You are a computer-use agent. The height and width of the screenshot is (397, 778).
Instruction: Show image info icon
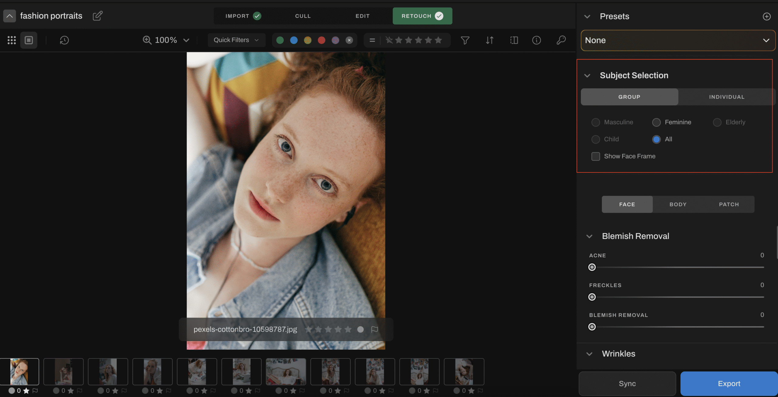536,40
